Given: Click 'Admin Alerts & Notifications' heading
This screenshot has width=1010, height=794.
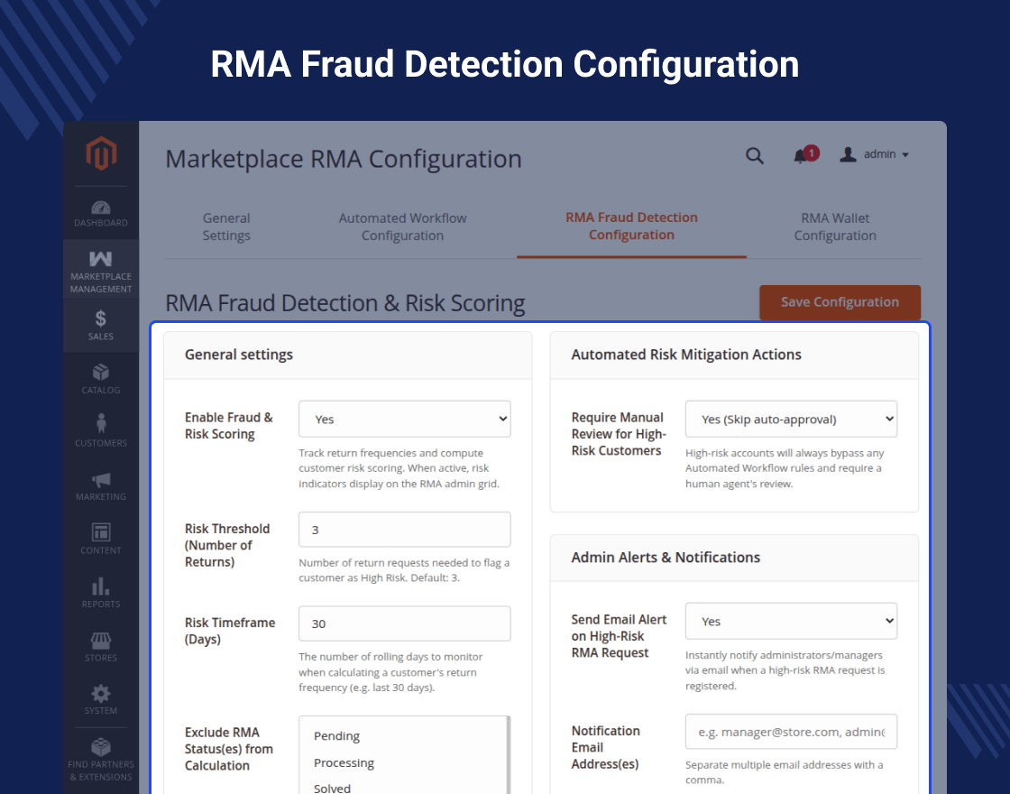Looking at the screenshot, I should [666, 558].
